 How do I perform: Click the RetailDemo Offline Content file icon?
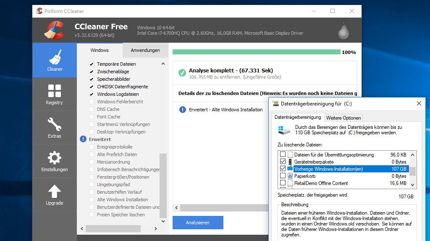coord(290,183)
